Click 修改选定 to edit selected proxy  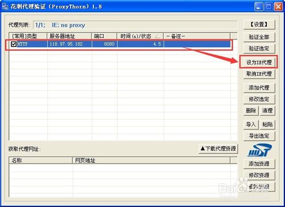[259, 99]
